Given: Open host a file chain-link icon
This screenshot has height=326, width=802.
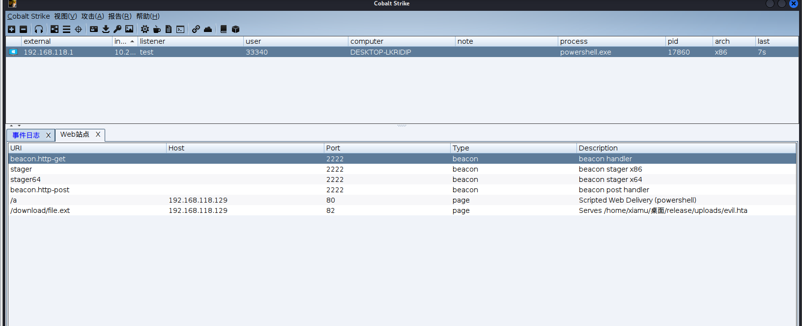Looking at the screenshot, I should [x=196, y=30].
